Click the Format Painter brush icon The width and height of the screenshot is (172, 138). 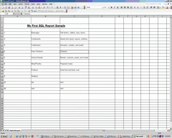pos(44,8)
